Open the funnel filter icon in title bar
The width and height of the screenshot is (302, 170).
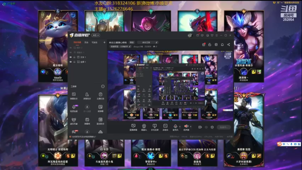(x=212, y=36)
